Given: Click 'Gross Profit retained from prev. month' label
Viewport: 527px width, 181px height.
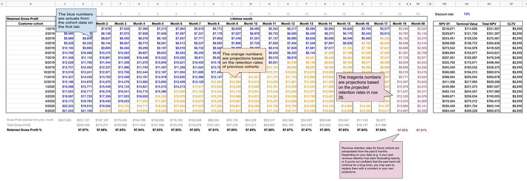Looking at the screenshot, I should point(30,119).
